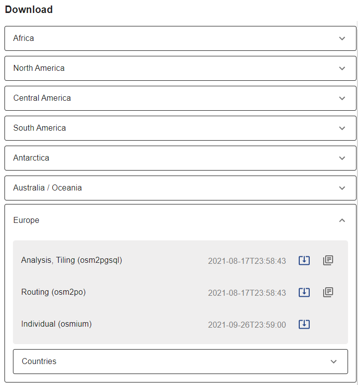The width and height of the screenshot is (358, 385).
Task: Click the Individual (osmium) label
Action: (x=56, y=324)
